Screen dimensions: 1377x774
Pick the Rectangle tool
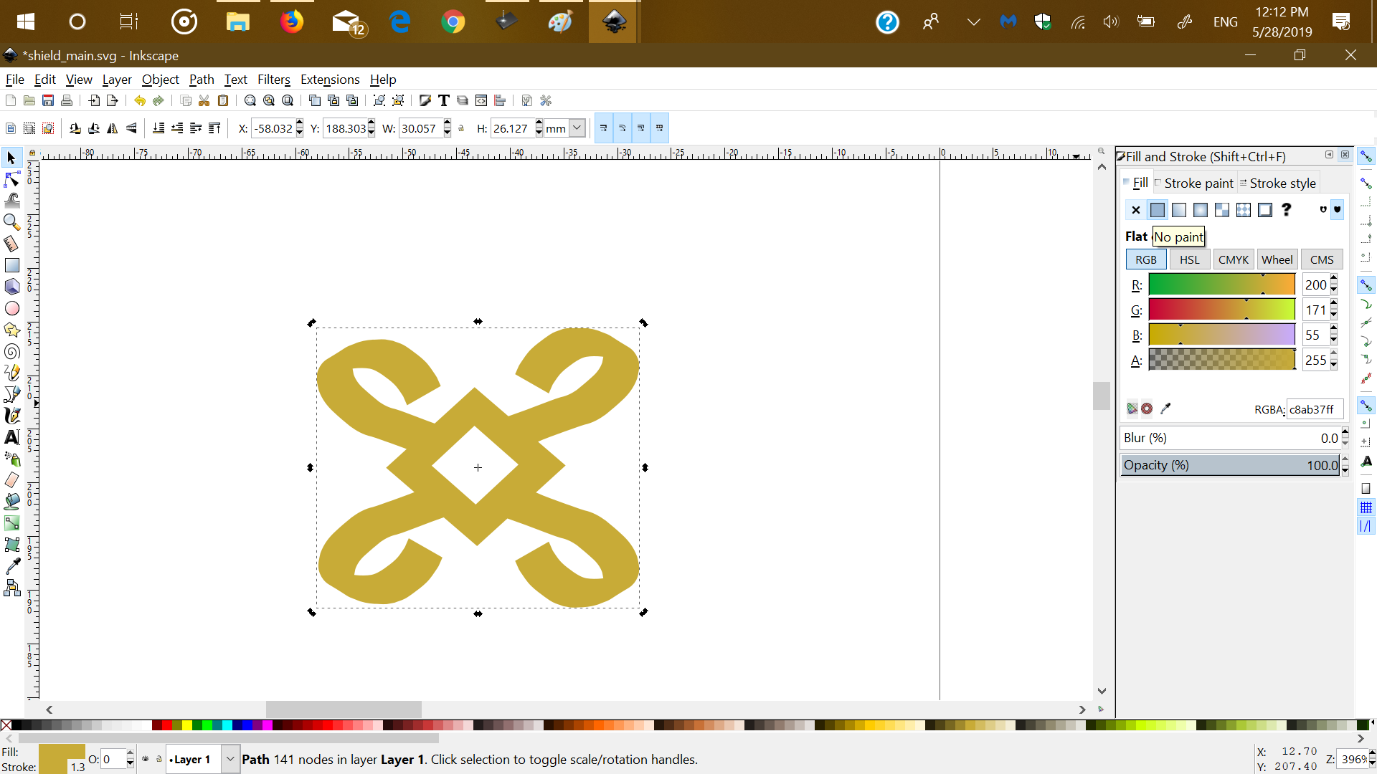coord(12,265)
